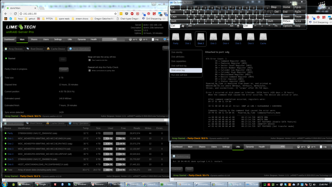Open the hous bookmark folder

pyautogui.click(x=18, y=19)
